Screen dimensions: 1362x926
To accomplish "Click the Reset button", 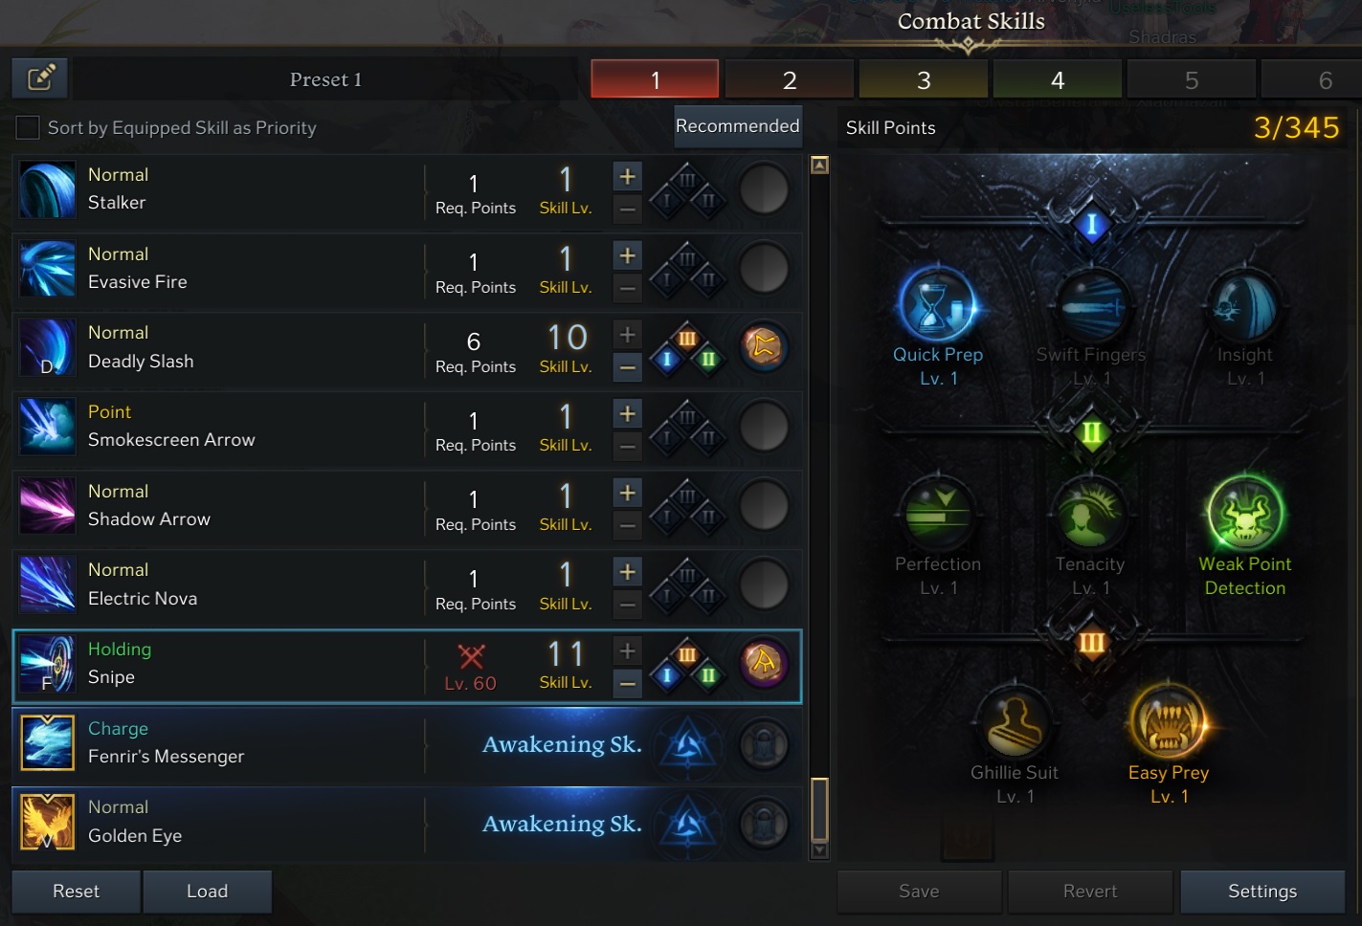I will (77, 892).
